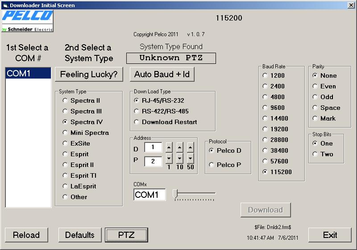Exit the downloader application
The height and width of the screenshot is (250, 357).
point(330,235)
